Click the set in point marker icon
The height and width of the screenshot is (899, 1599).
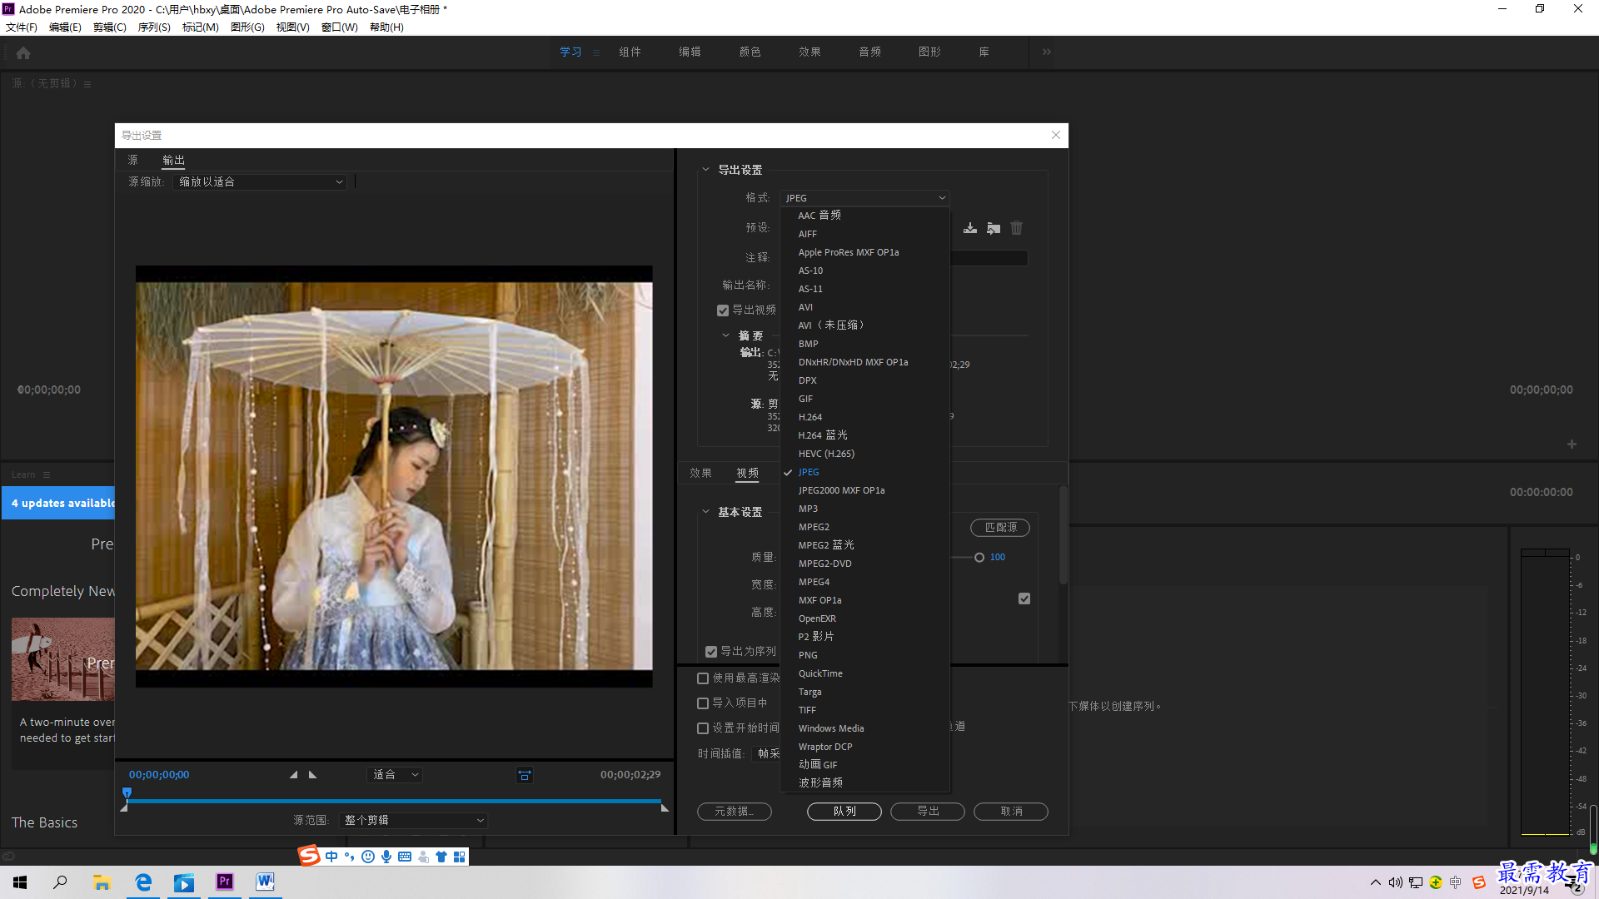[x=293, y=774]
